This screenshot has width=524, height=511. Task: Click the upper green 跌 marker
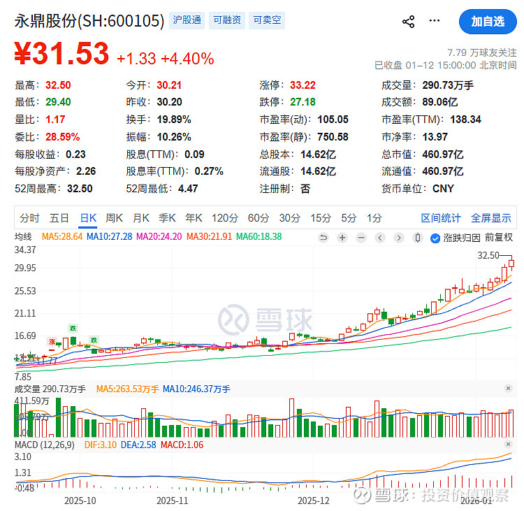[x=73, y=328]
